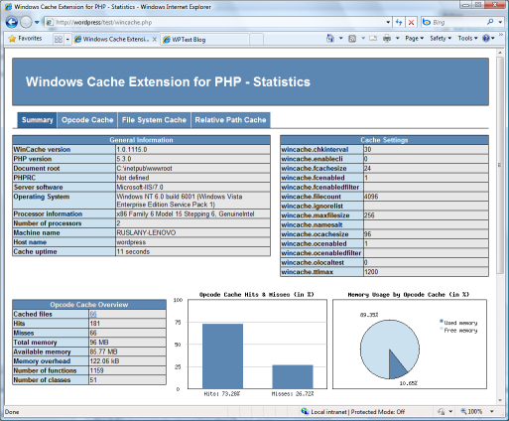Screen dimensions: 509x421
Task: Open the Tools menu
Action: (x=467, y=39)
